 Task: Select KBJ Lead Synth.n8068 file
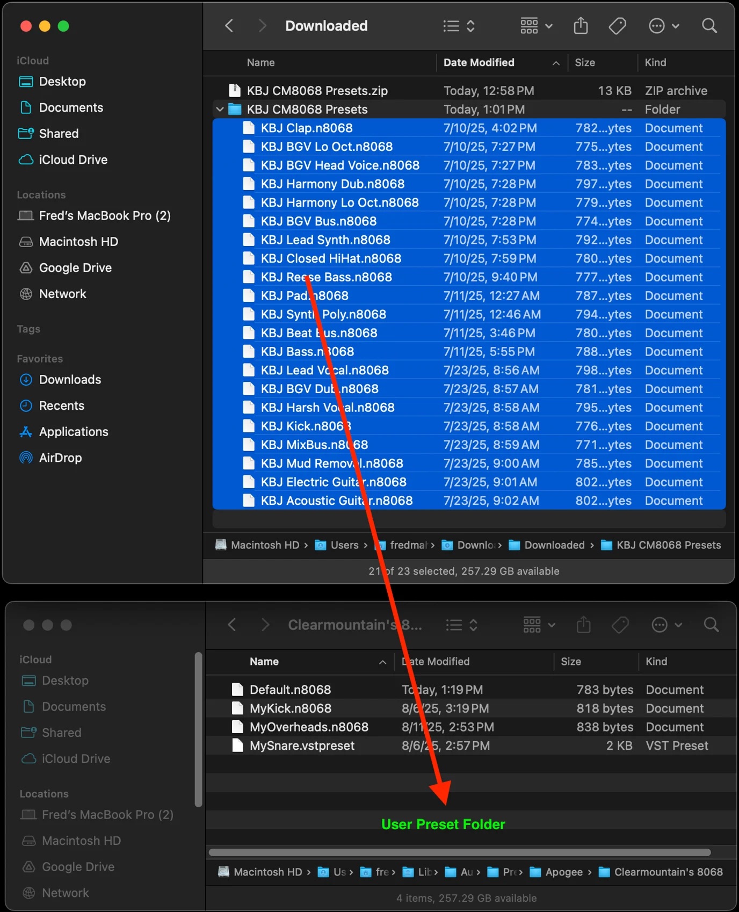[x=469, y=240]
